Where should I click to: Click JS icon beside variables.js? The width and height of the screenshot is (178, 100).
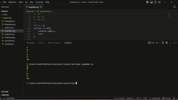coord(3,44)
